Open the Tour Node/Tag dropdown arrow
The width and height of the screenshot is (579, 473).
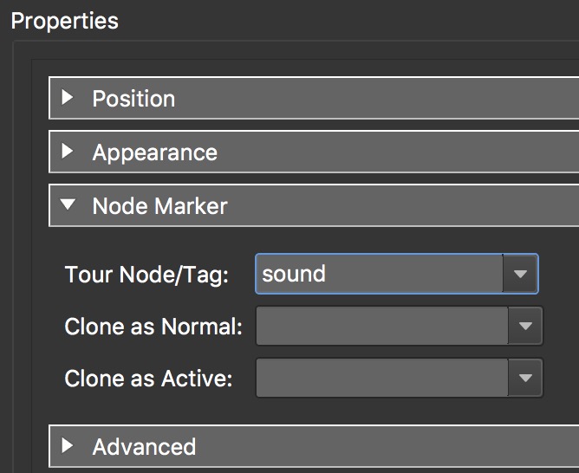(520, 275)
